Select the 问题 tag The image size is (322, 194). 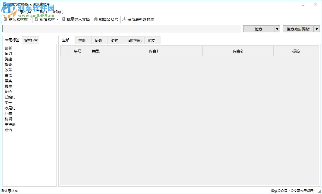point(8,113)
